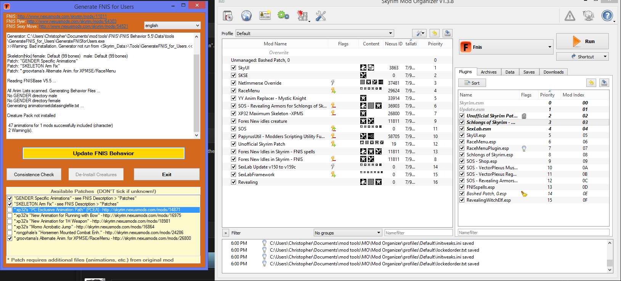Click the Update globe icon in Mod Organizer

tap(589, 16)
